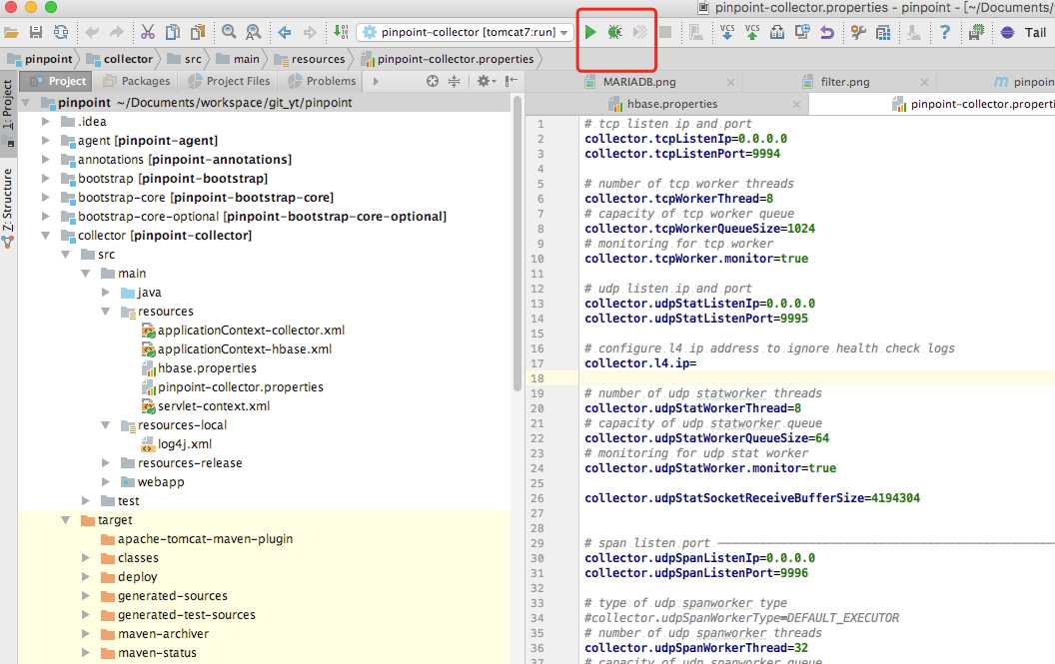Viewport: 1055px width, 664px height.
Task: Toggle the 1: Project tool window side tab
Action: (8, 112)
